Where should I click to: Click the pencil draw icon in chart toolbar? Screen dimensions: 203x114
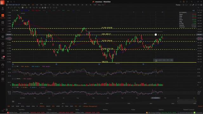tap(193, 5)
